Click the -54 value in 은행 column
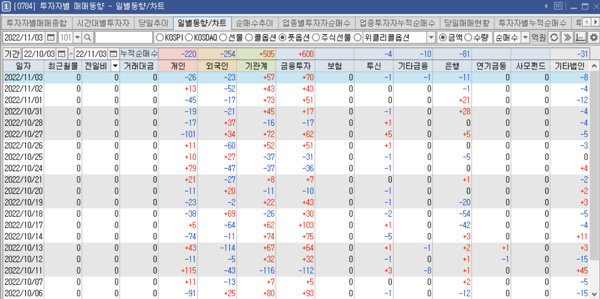 click(x=464, y=214)
